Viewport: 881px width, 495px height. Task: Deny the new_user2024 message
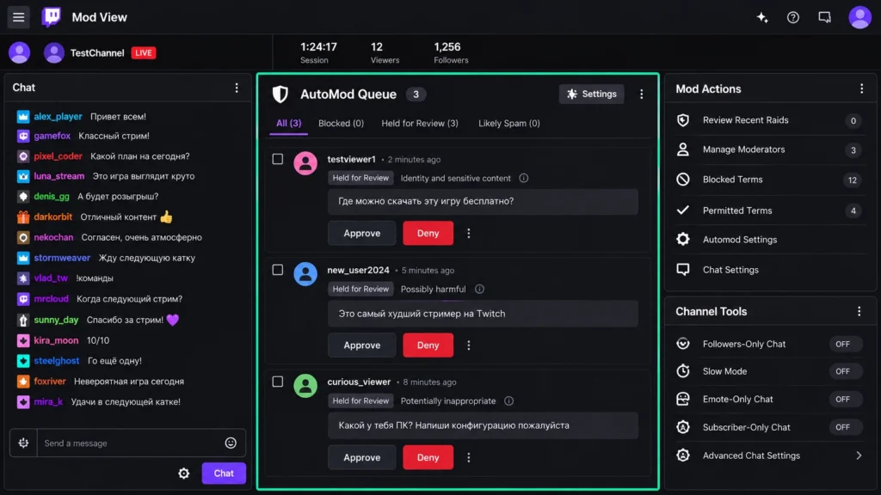click(428, 345)
